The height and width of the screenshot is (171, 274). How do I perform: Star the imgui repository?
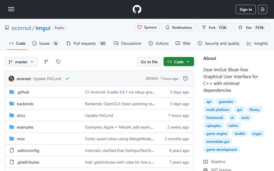click(x=252, y=27)
